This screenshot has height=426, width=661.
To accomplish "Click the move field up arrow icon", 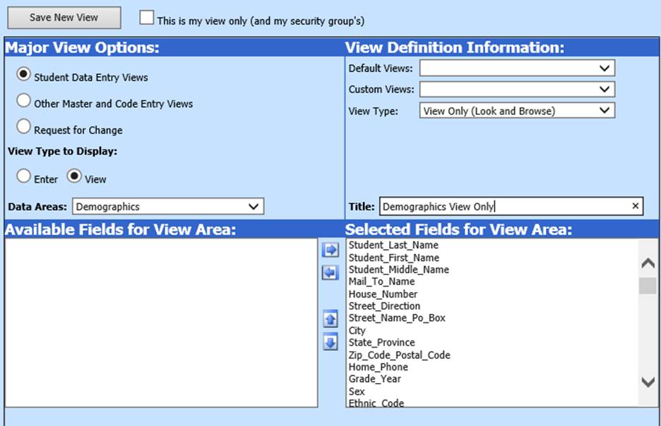I will 330,319.
